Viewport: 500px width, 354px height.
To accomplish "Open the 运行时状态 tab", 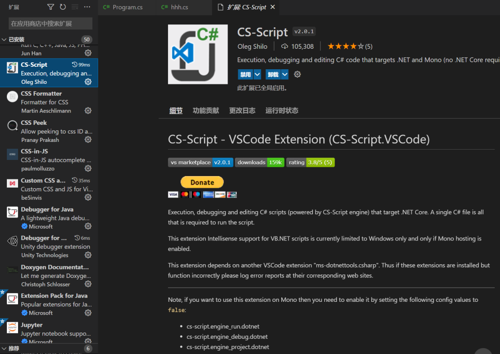I will 282,111.
